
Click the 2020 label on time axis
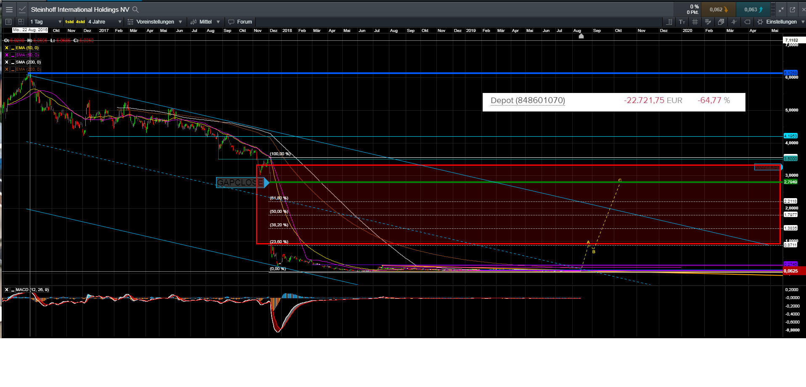tap(687, 31)
